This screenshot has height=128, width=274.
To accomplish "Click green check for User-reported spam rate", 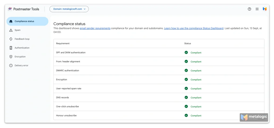I will coord(186,88).
